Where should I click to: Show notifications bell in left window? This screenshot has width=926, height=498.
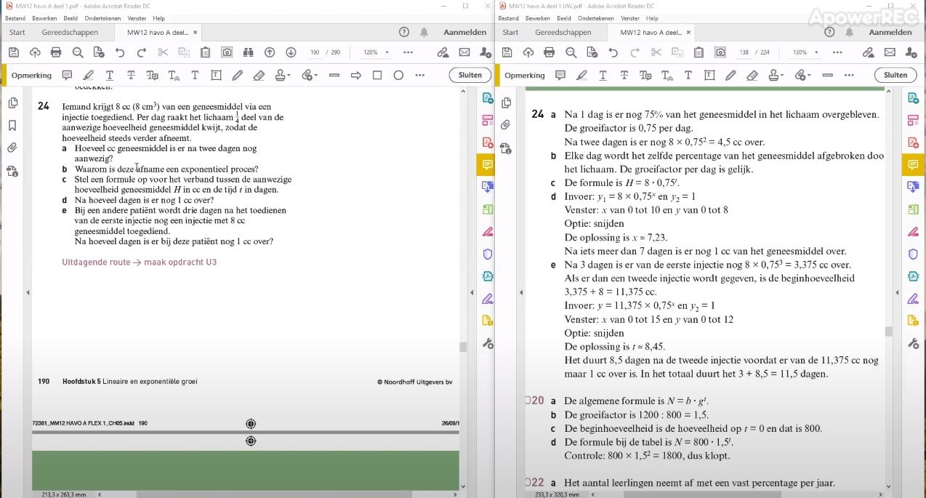pyautogui.click(x=424, y=32)
